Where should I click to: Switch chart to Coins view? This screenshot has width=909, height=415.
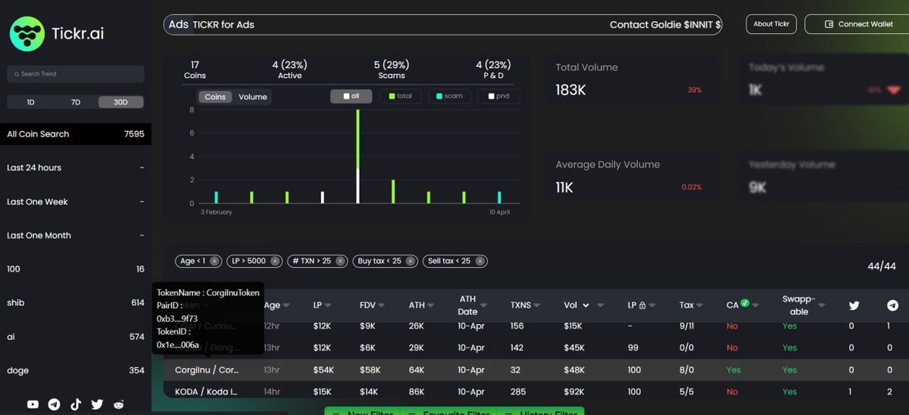pyautogui.click(x=215, y=97)
